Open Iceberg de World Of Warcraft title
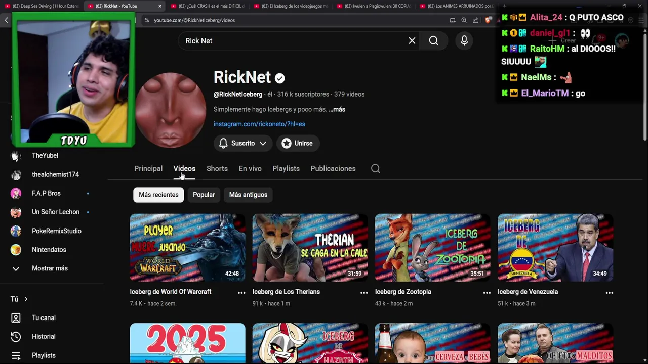 coord(171,292)
